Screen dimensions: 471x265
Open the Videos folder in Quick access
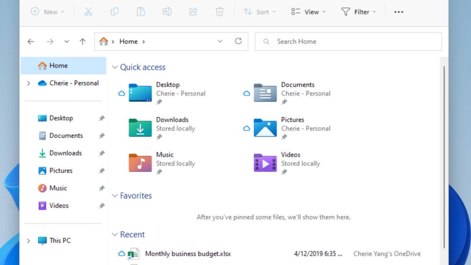pos(287,163)
